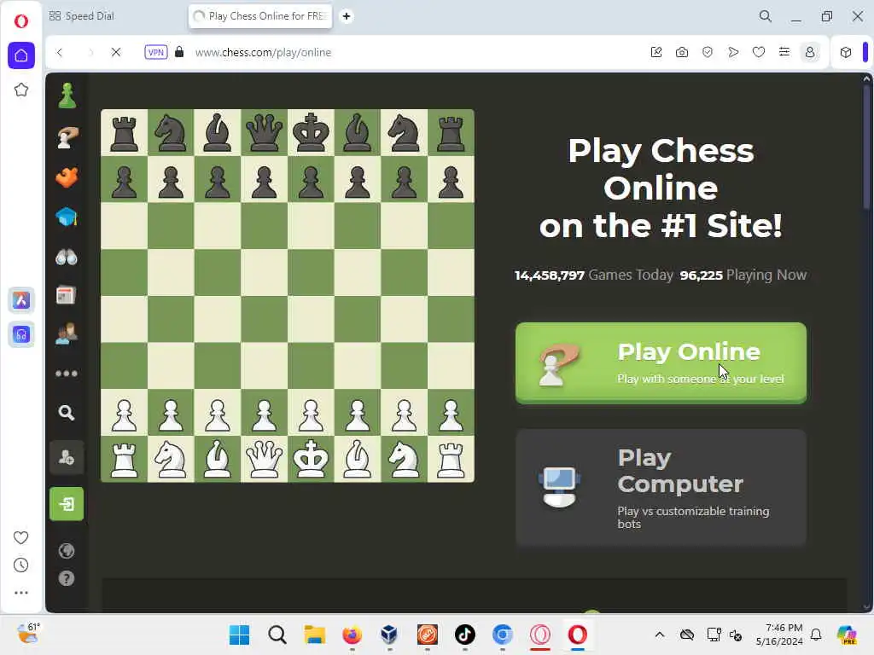The image size is (874, 655).
Task: Click the chess.com address bar URL
Action: 263,52
